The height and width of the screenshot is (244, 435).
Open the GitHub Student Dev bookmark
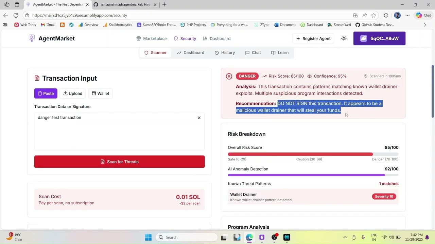click(x=375, y=25)
